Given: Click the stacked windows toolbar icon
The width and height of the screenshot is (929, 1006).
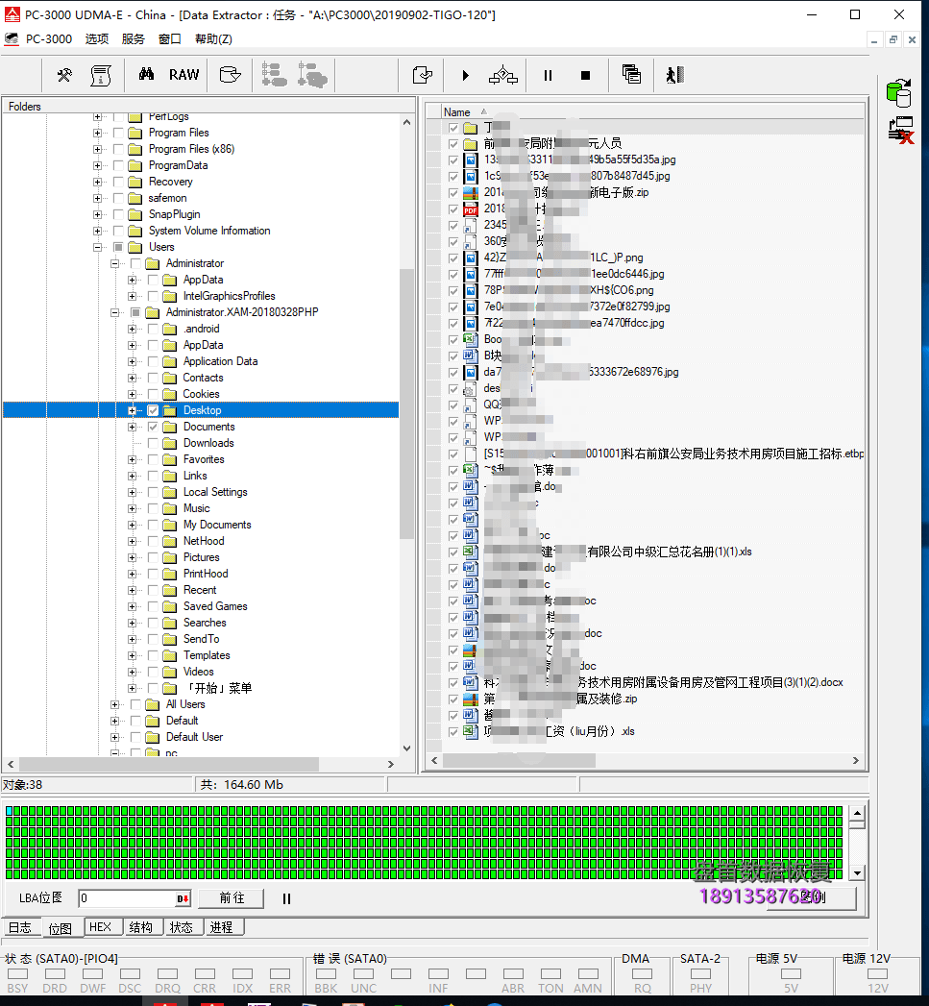Looking at the screenshot, I should pyautogui.click(x=631, y=75).
